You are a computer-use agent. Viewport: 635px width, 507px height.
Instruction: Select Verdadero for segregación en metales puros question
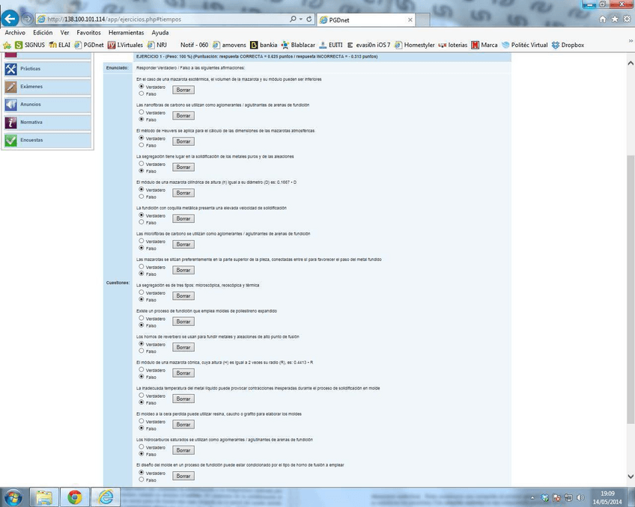pos(142,163)
